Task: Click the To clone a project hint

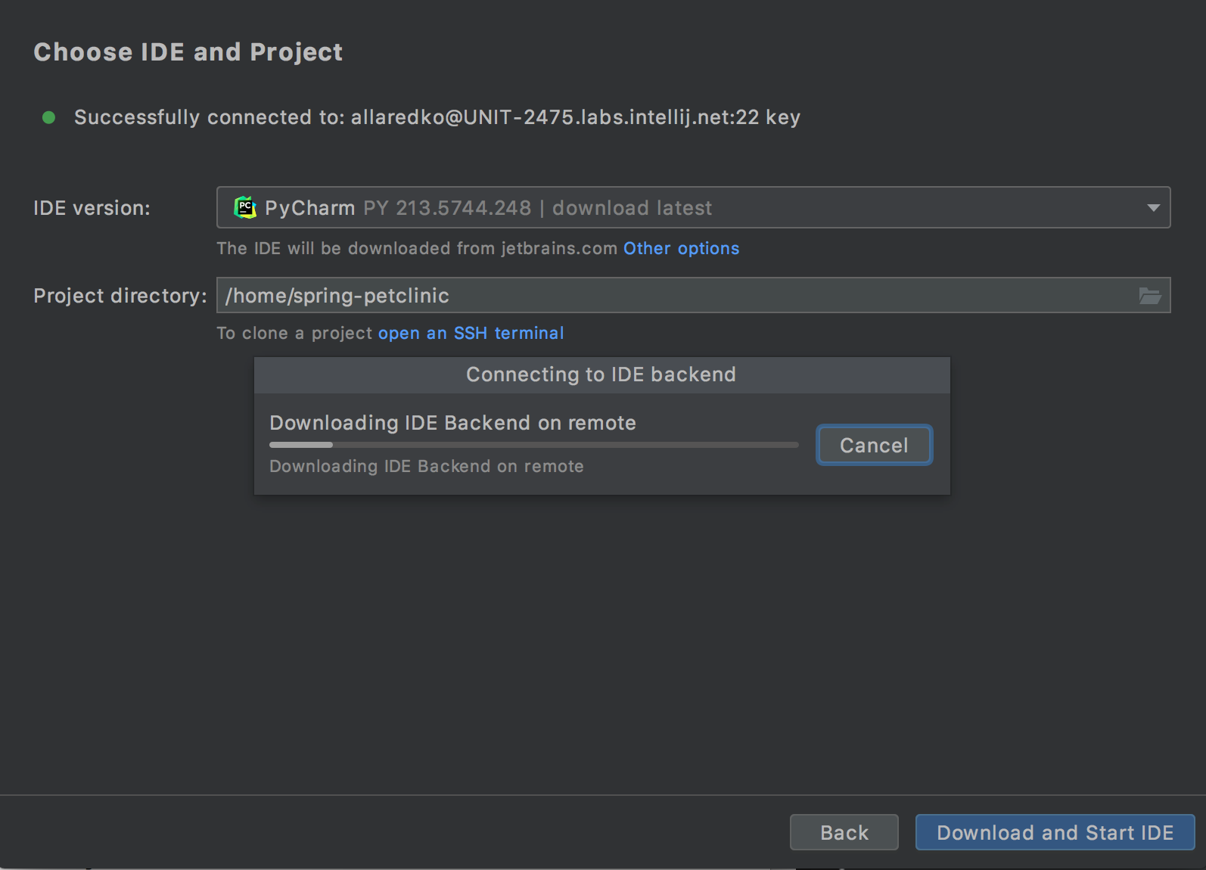Action: click(294, 333)
